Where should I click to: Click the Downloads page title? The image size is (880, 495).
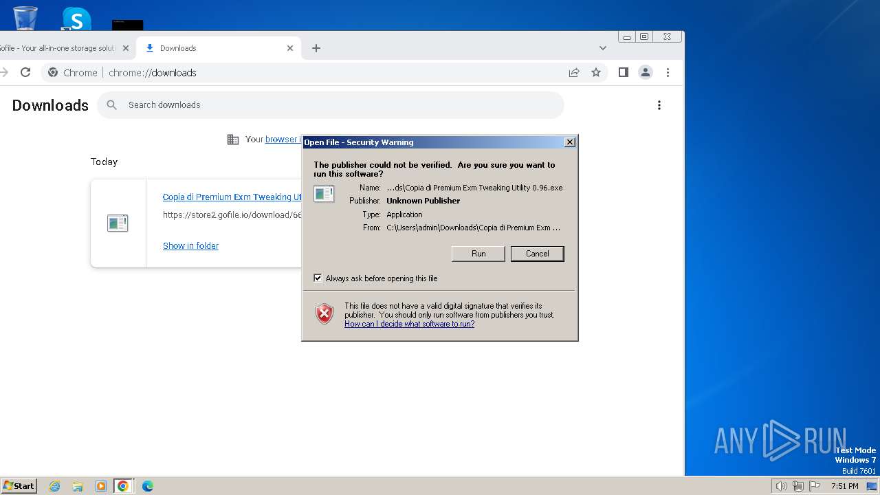click(x=50, y=105)
